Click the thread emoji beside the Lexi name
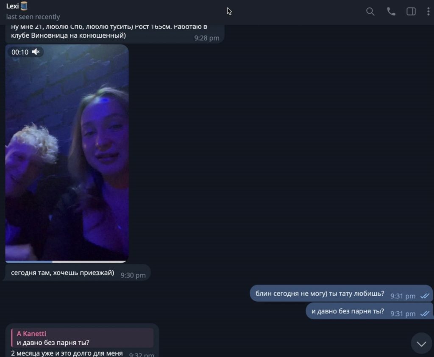434x357 pixels. point(24,6)
